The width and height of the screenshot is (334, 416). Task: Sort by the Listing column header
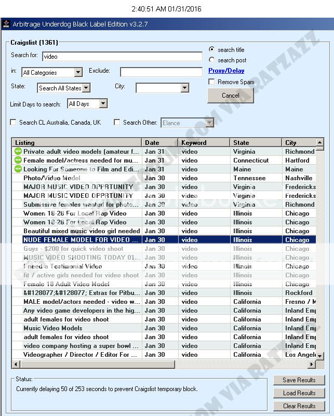(76, 142)
